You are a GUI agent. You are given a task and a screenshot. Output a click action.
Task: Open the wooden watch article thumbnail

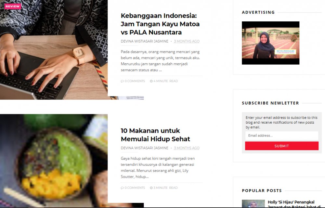coord(54,50)
